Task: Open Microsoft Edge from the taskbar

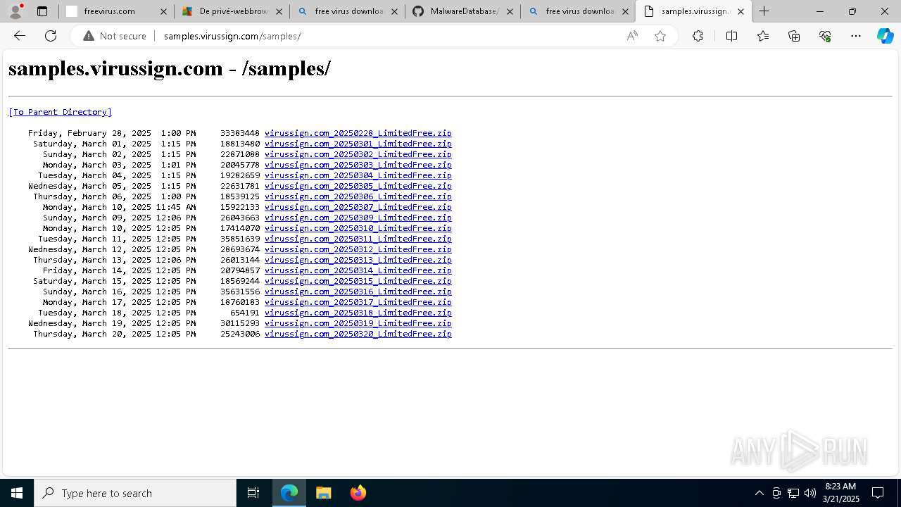Action: 289,493
